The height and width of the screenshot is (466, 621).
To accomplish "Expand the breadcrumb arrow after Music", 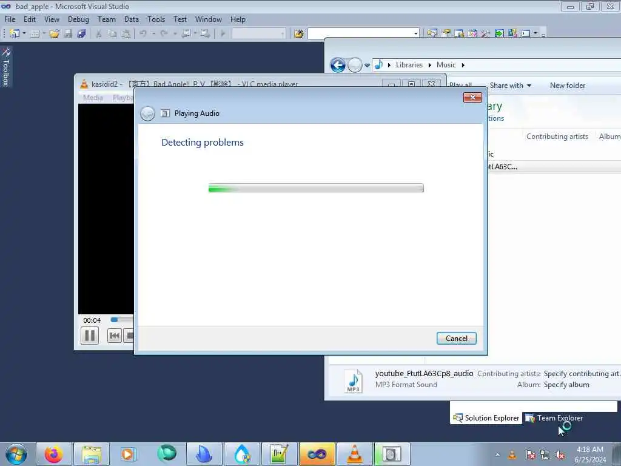I will [463, 65].
